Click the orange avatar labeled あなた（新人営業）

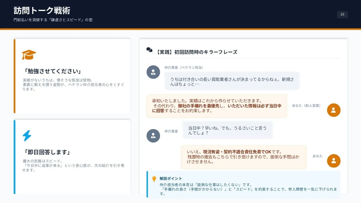[334, 110]
